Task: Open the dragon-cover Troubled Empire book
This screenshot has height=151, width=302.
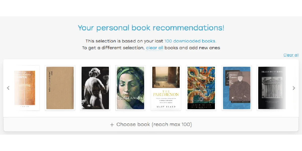Action: [201, 88]
